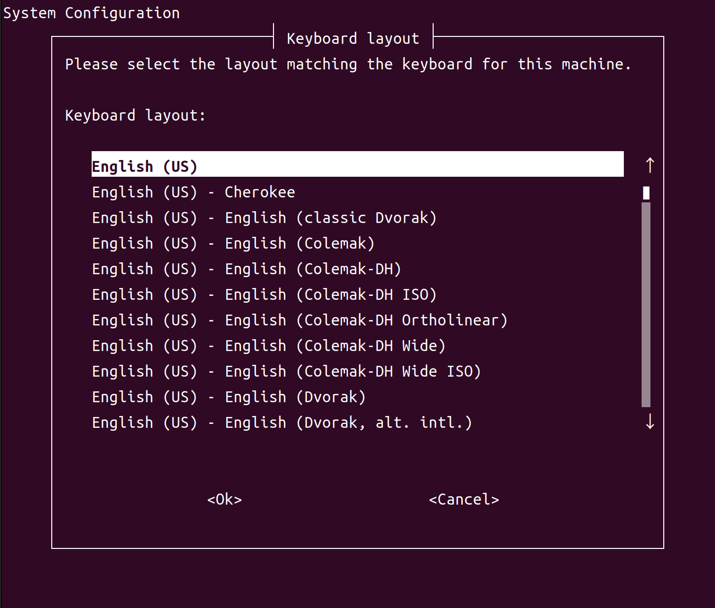The height and width of the screenshot is (608, 715).
Task: Choose English (US) - English (classic Dvorak)
Action: point(263,218)
